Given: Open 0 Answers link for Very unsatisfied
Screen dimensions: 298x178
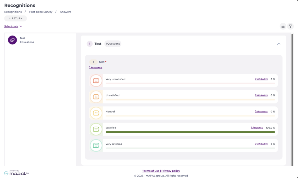Looking at the screenshot, I should [261, 79].
